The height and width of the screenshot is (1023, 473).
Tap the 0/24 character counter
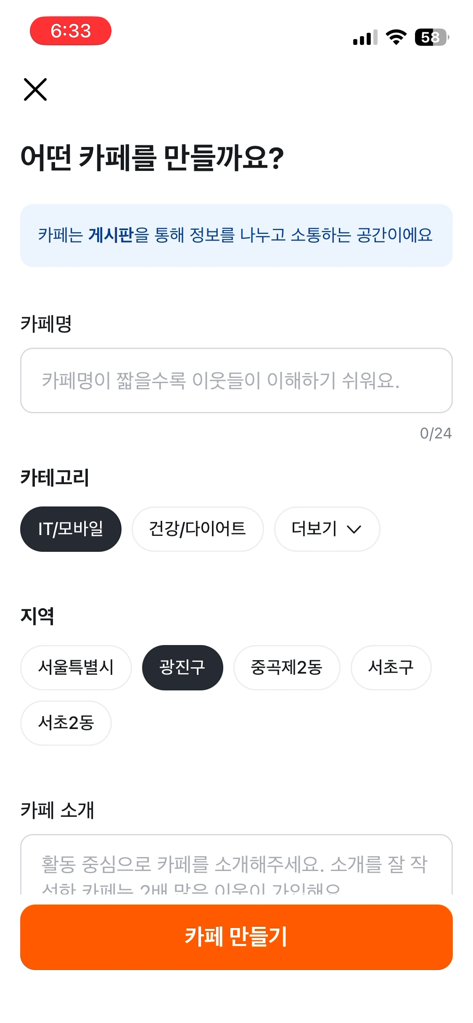tap(436, 433)
